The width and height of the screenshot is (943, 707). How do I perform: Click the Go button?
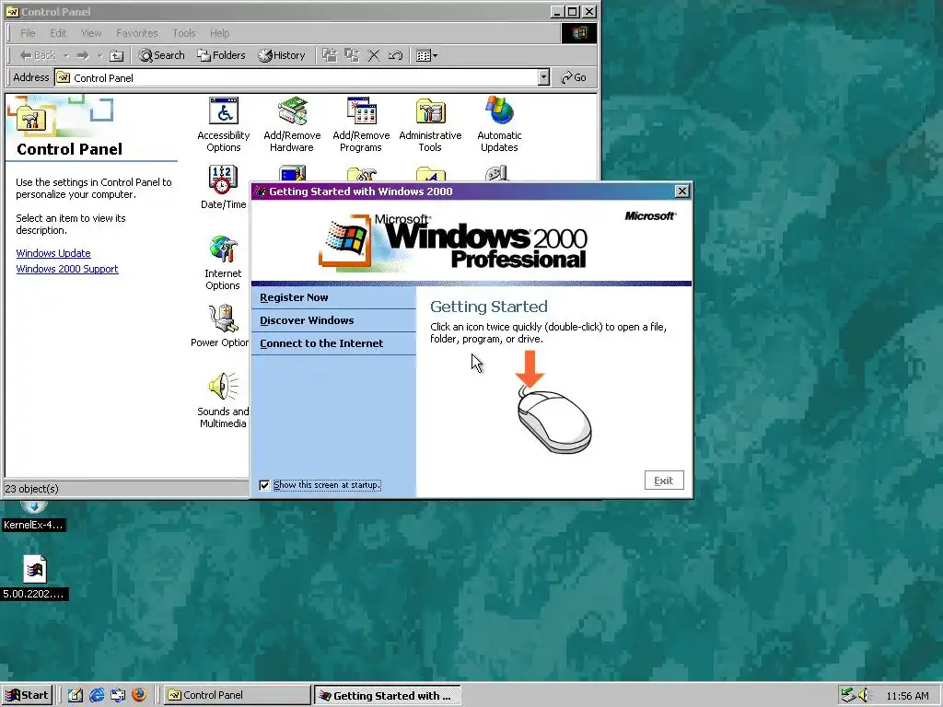click(x=574, y=77)
